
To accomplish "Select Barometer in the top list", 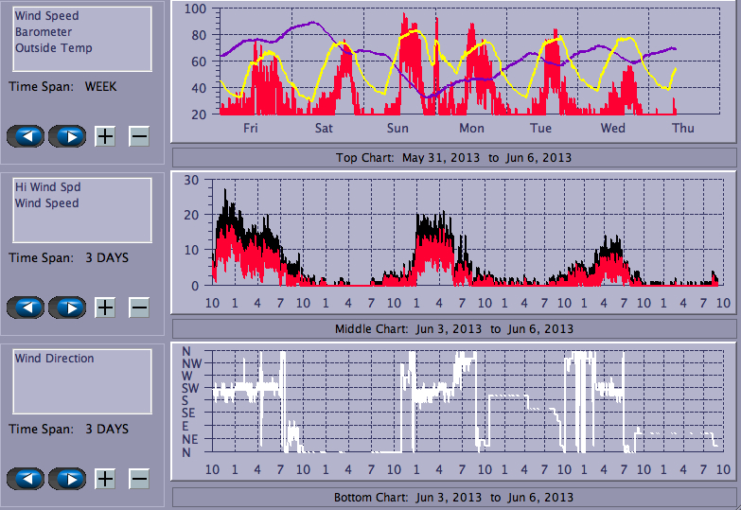I will click(x=43, y=32).
